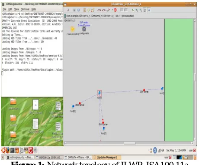Click the grey list-view icon in inspector toolbar

(74, 10)
